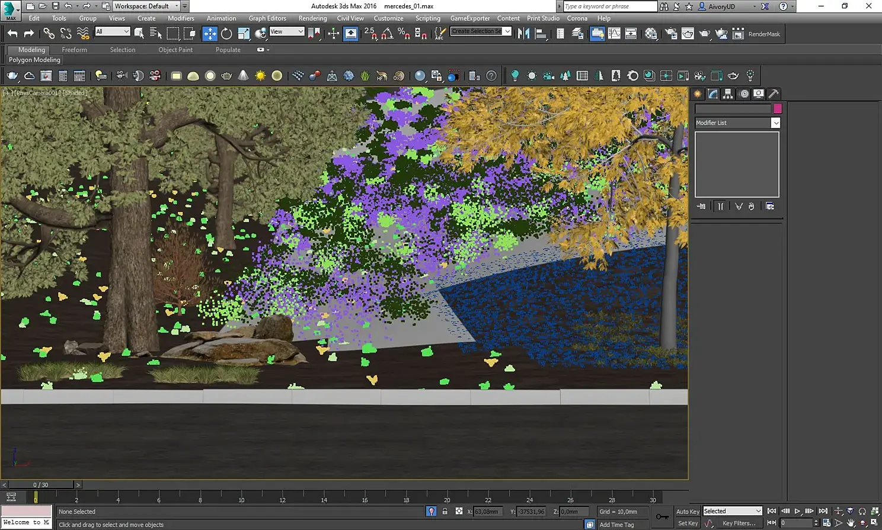The width and height of the screenshot is (882, 530).
Task: Open the Material Editor checkered sphere
Action: tap(651, 34)
